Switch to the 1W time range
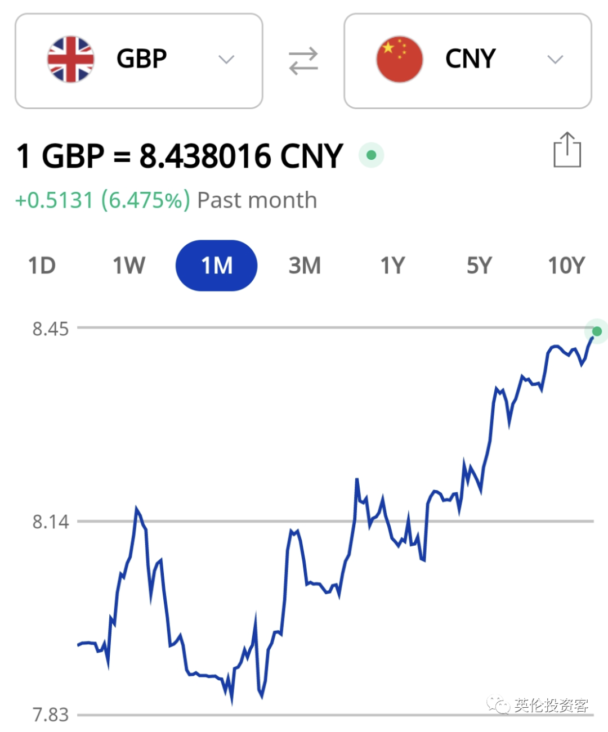Screen dimensions: 608x732 pyautogui.click(x=129, y=266)
